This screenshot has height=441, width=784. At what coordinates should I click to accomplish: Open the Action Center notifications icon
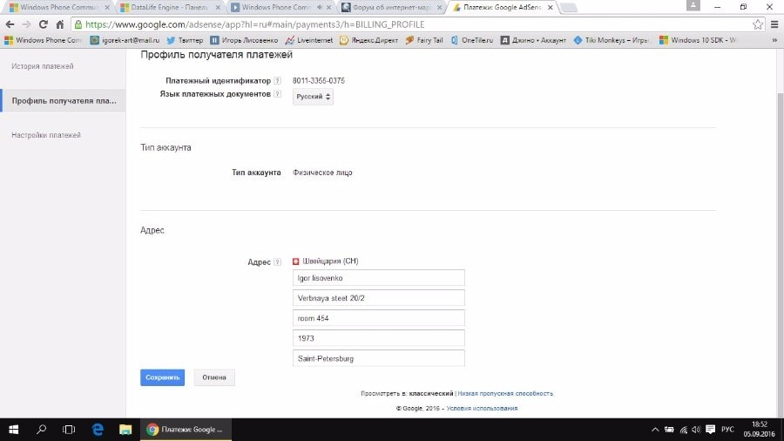coord(711,430)
